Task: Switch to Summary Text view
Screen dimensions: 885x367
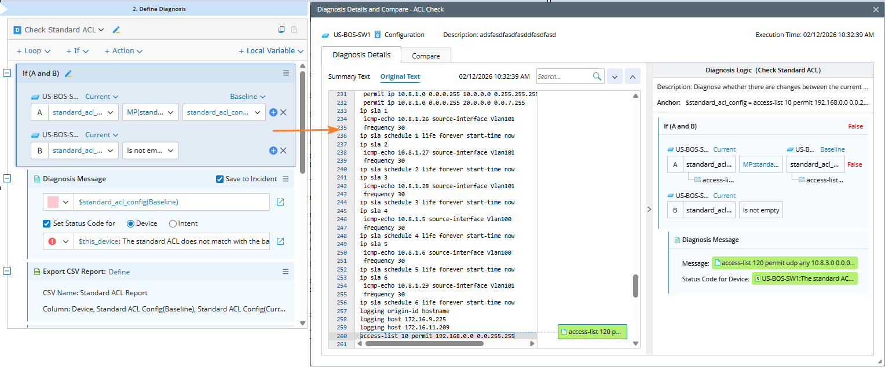Action: coord(349,76)
